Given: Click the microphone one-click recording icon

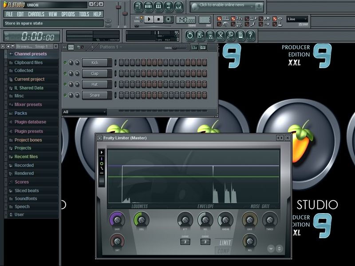Looking at the screenshot, I should tap(230, 35).
